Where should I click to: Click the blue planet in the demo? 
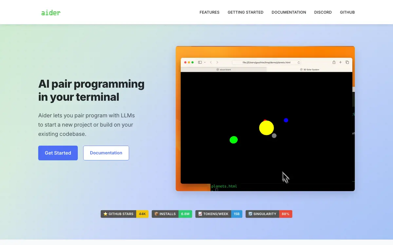[286, 120]
